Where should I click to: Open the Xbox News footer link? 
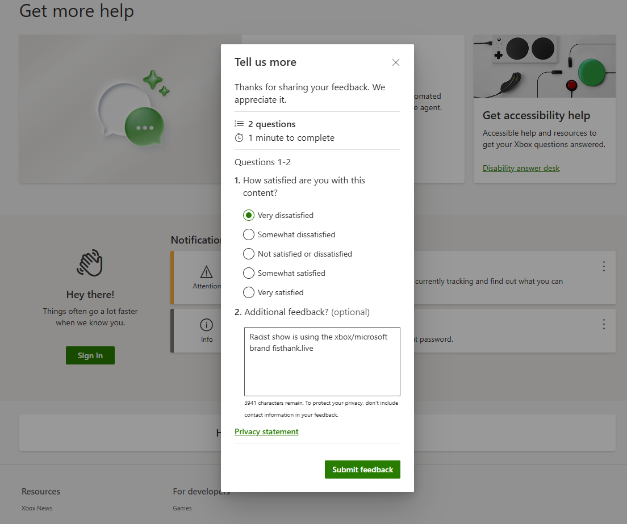[x=37, y=508]
